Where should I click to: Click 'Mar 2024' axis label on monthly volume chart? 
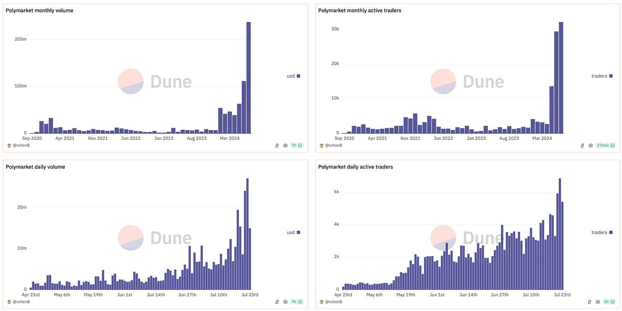tap(229, 138)
